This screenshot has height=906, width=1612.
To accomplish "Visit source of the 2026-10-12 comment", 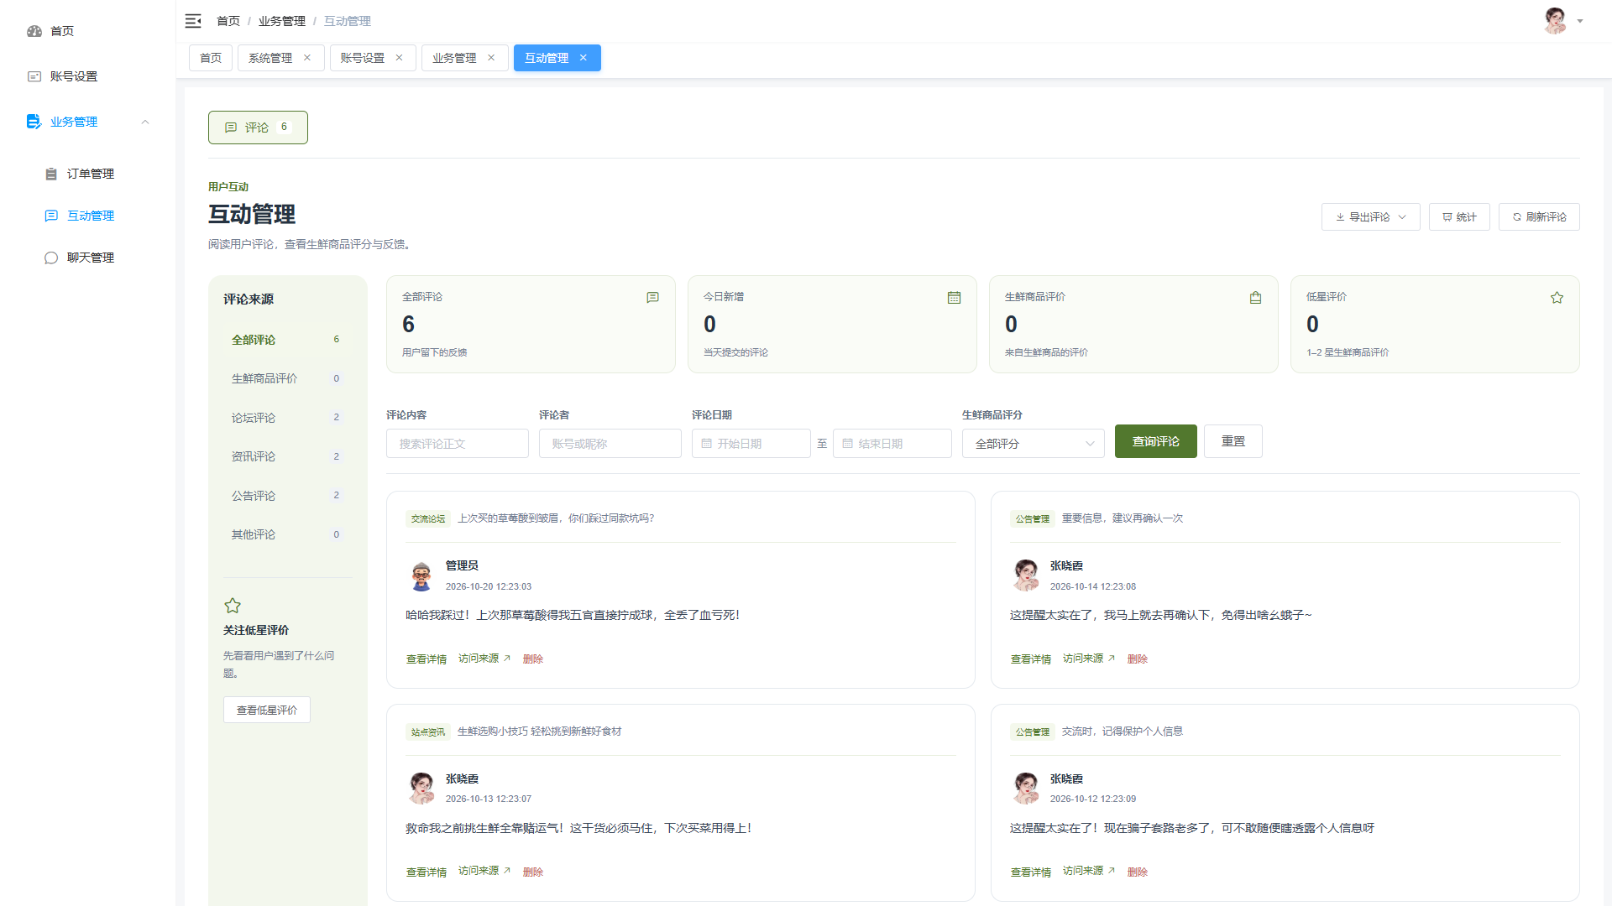I will (x=1089, y=872).
